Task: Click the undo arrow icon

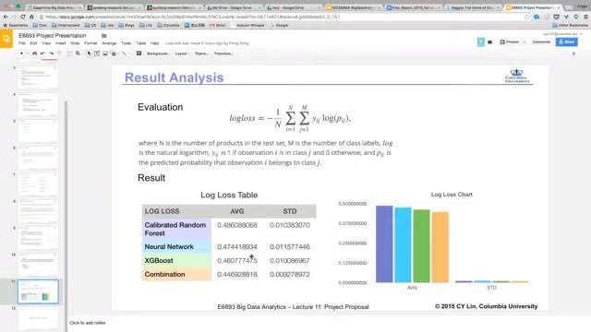Action: (x=43, y=53)
